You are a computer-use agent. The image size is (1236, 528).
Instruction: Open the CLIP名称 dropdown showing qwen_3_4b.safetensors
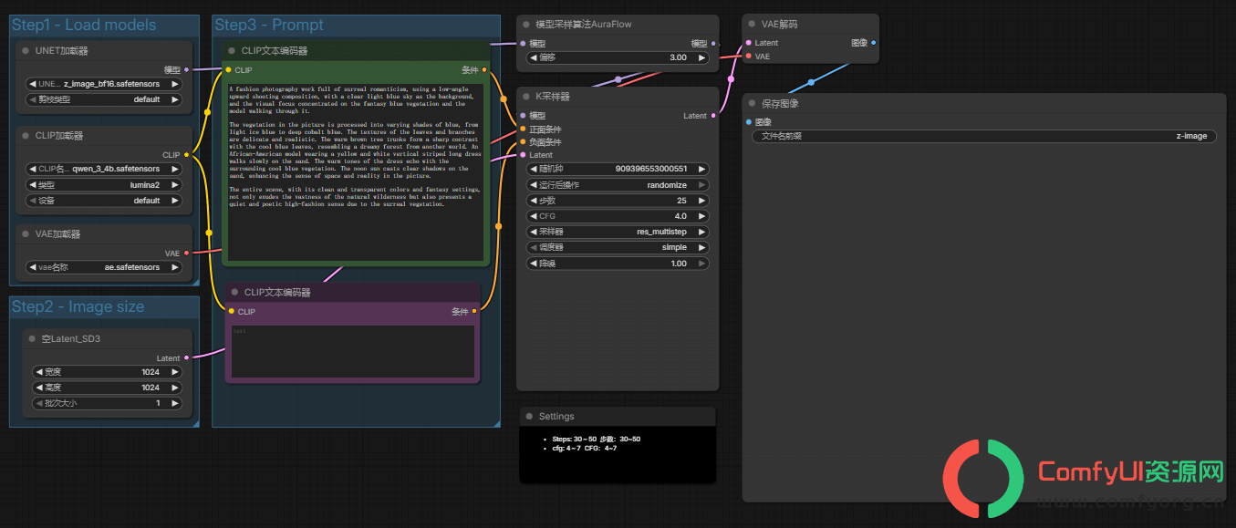(x=104, y=169)
